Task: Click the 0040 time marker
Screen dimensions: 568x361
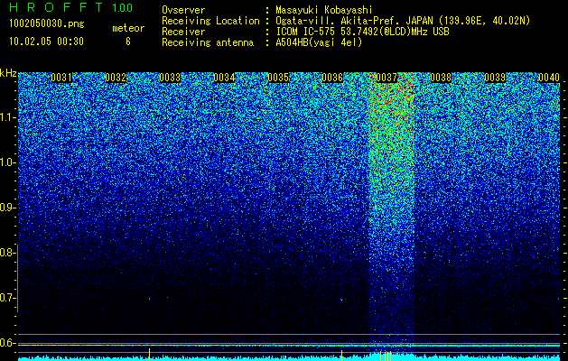Action: coord(549,78)
